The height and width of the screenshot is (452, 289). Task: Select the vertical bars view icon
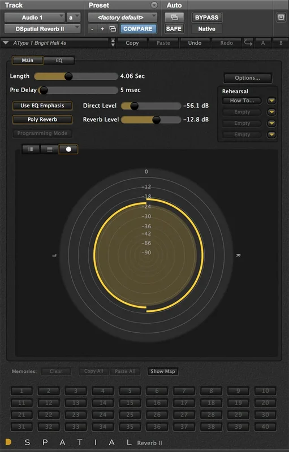(x=31, y=149)
